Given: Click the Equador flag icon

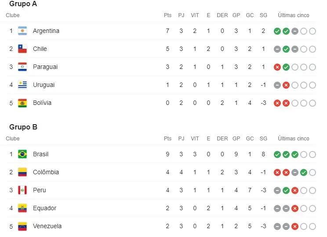Looking at the screenshot, I should coord(22,208).
